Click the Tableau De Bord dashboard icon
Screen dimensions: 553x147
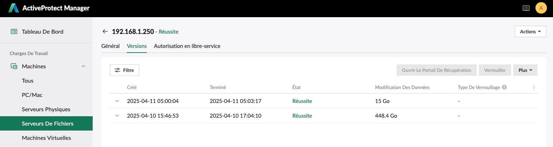[14, 31]
